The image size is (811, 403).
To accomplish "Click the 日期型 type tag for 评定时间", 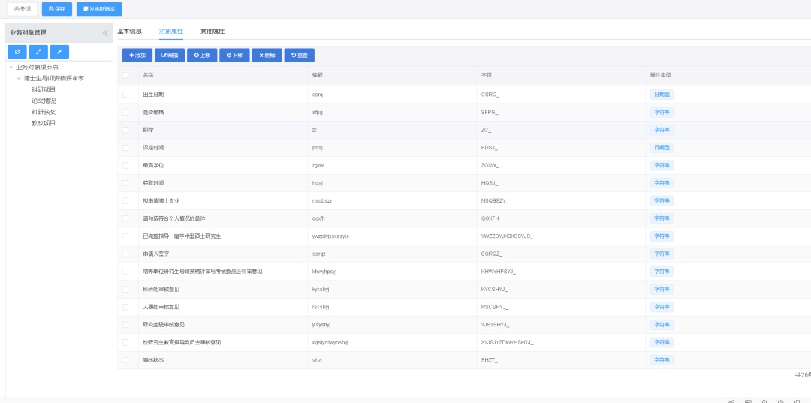I will tap(662, 148).
